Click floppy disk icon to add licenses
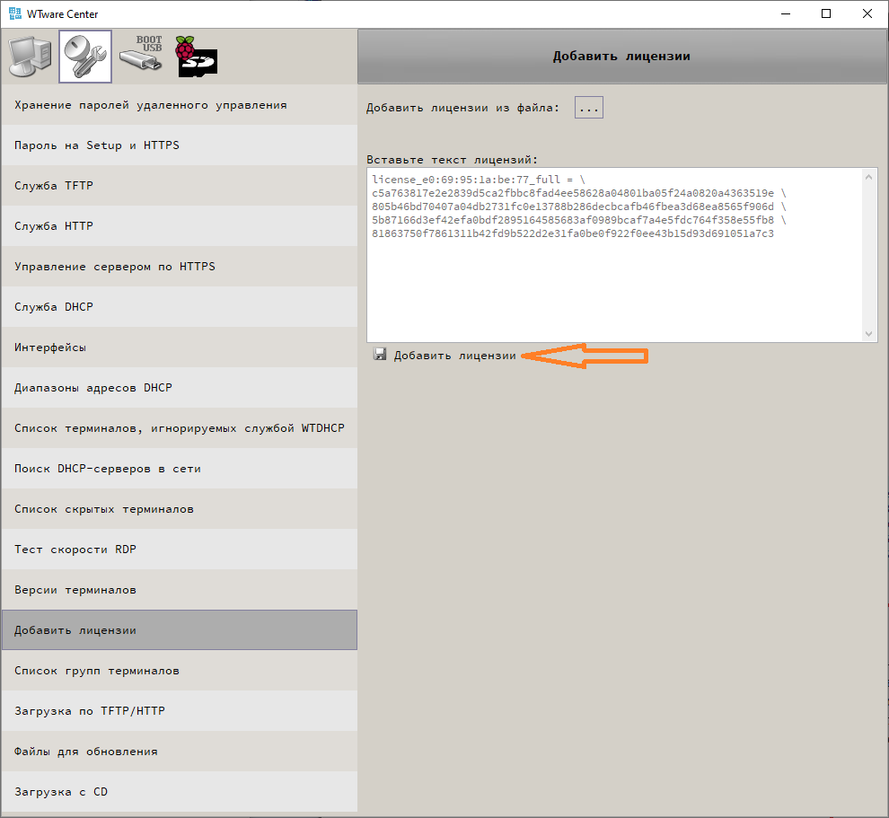The width and height of the screenshot is (889, 818). tap(380, 355)
